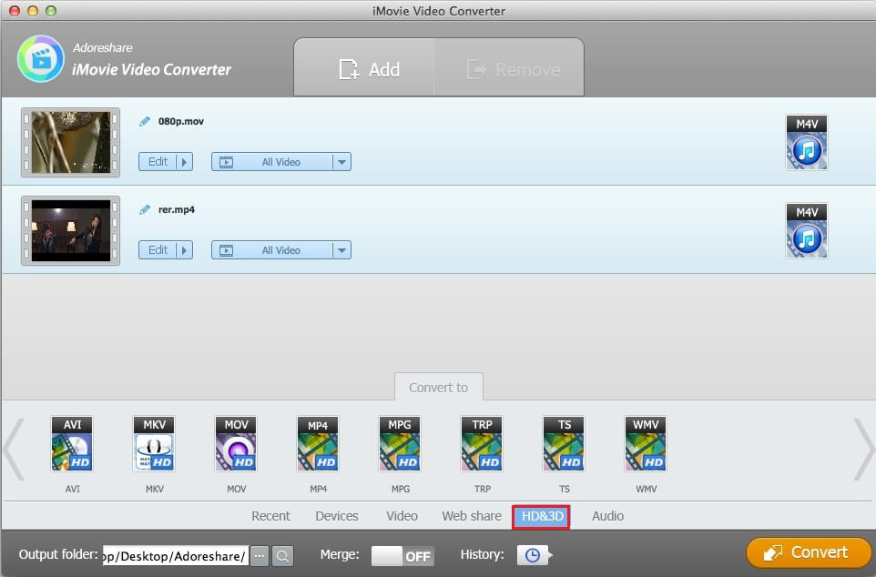876x577 pixels.
Task: Open the All Video dropdown for rer.mp4
Action: tap(341, 250)
